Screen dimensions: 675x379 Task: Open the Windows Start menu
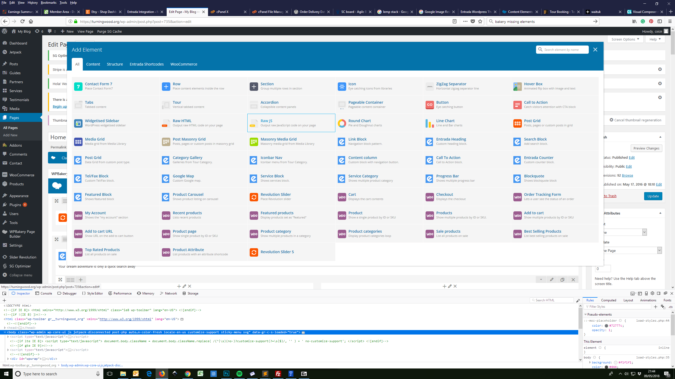pyautogui.click(x=6, y=374)
